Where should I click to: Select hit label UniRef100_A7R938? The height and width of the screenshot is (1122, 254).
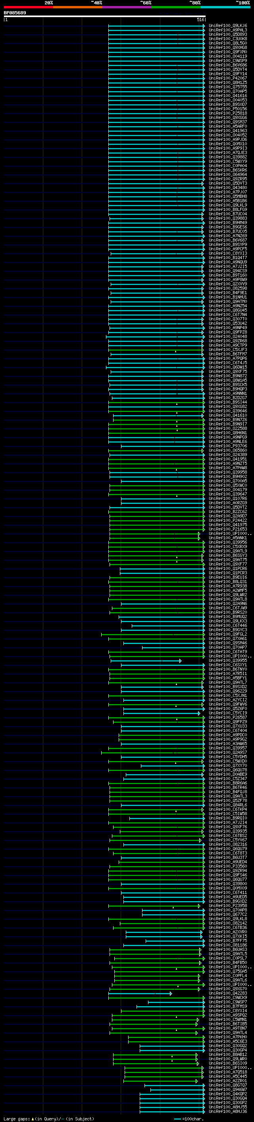[x=228, y=586]
